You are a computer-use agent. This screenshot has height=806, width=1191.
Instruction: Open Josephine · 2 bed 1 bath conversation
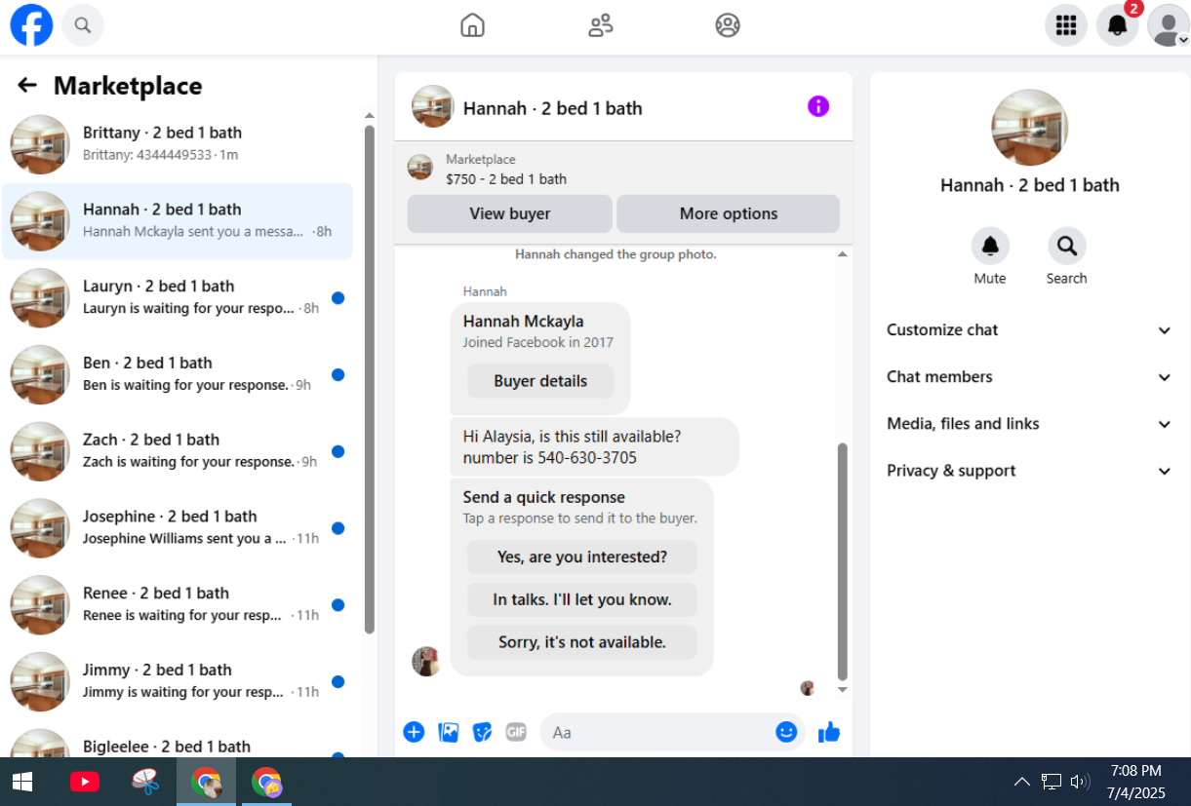coord(178,528)
